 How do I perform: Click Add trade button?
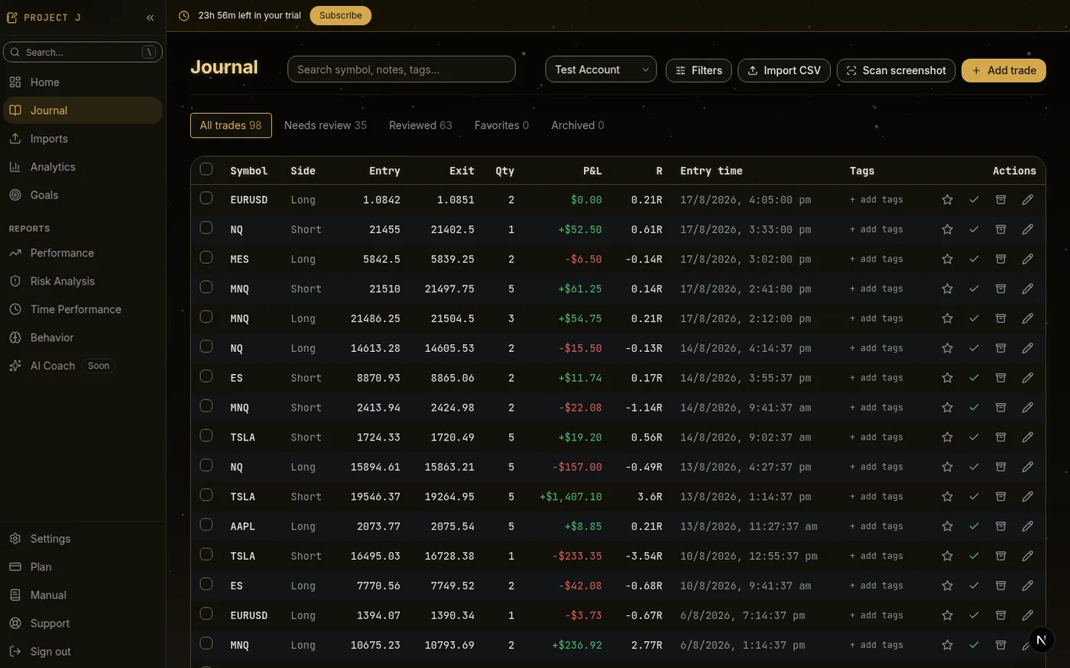click(x=1004, y=70)
